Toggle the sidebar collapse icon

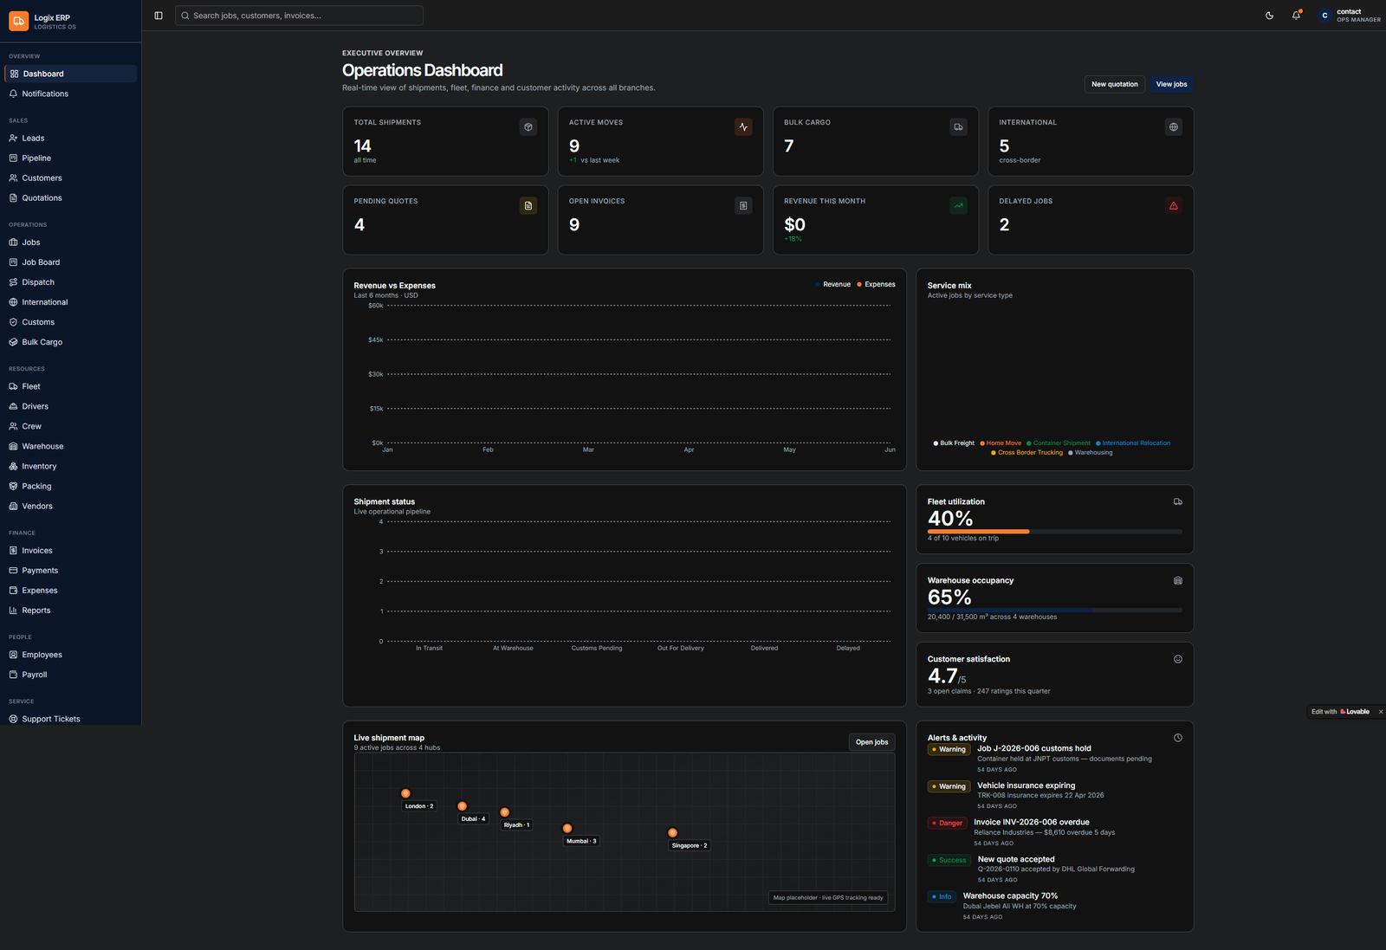click(x=159, y=16)
